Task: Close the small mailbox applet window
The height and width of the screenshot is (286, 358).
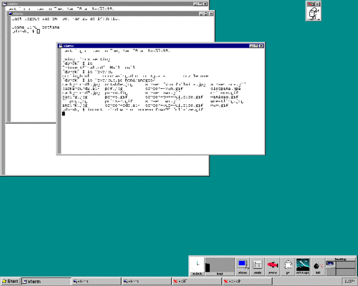Action: [317, 4]
